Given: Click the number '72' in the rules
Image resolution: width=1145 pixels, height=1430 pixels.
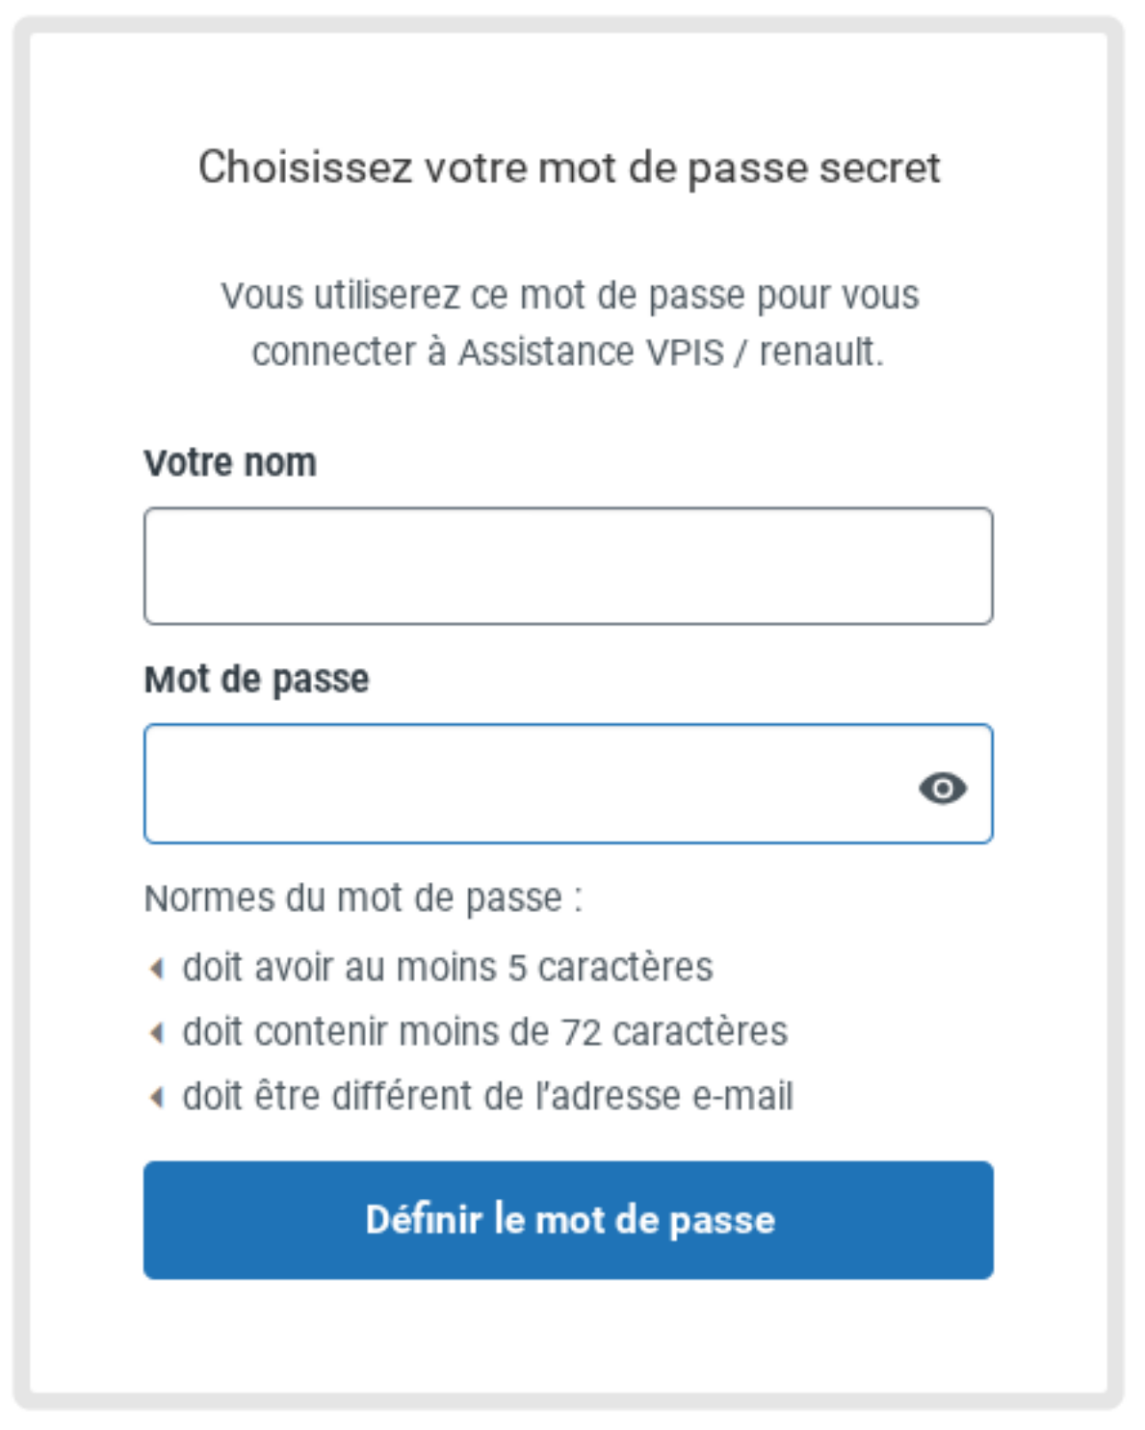Looking at the screenshot, I should point(581,1032).
